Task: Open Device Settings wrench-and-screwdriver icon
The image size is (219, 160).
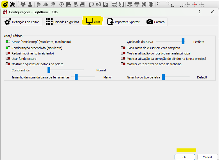Action: click(12, 4)
